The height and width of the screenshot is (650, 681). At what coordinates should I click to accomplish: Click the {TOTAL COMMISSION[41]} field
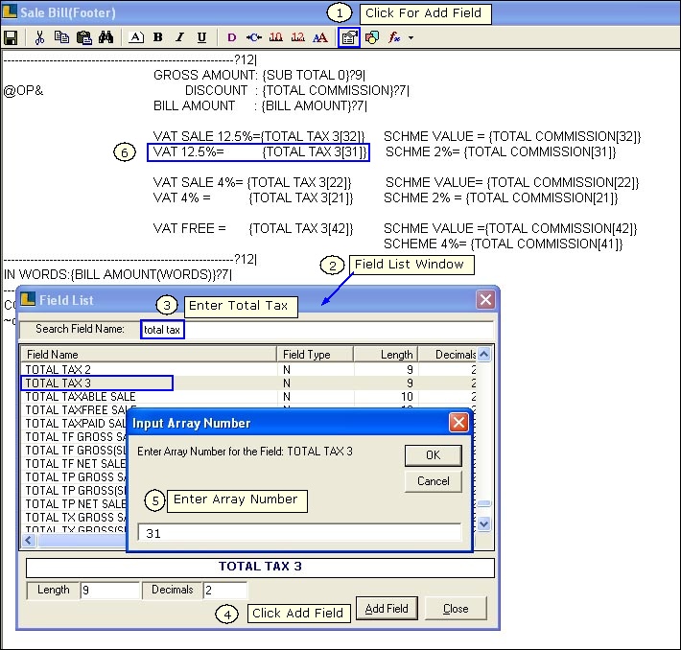click(x=547, y=244)
